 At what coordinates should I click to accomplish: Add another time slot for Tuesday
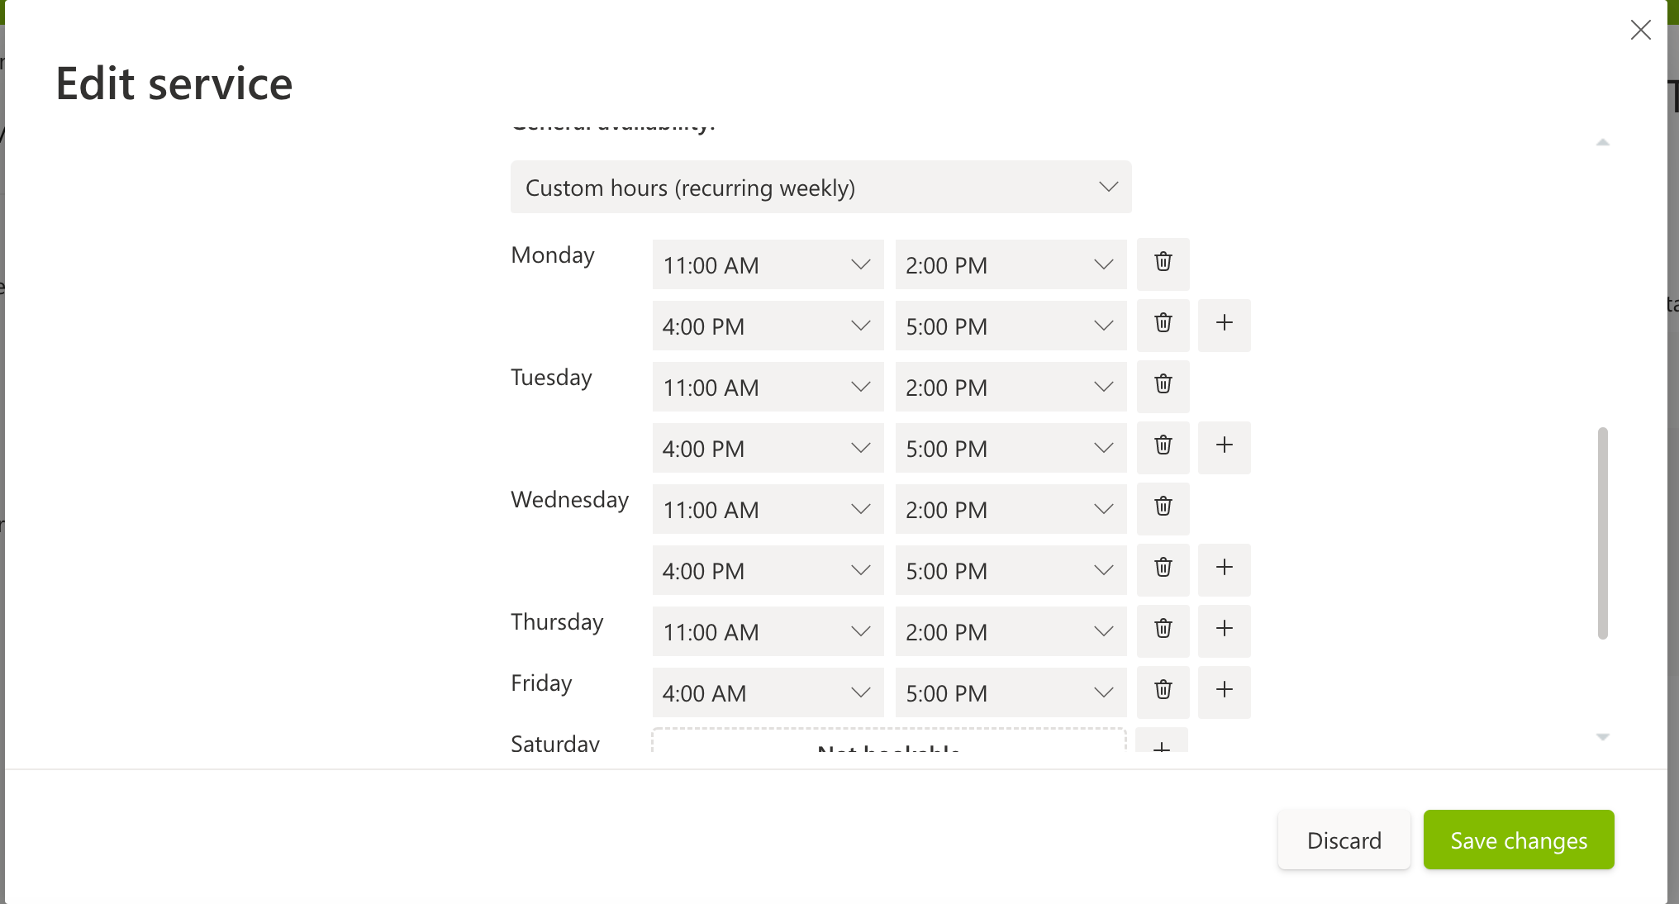[x=1224, y=447]
